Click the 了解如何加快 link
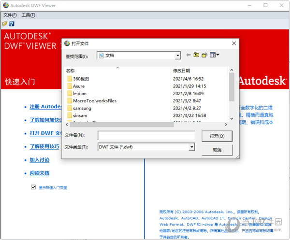 [x=45, y=120]
